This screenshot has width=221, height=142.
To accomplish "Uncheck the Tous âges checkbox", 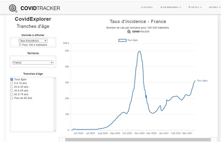I will coord(12,79).
